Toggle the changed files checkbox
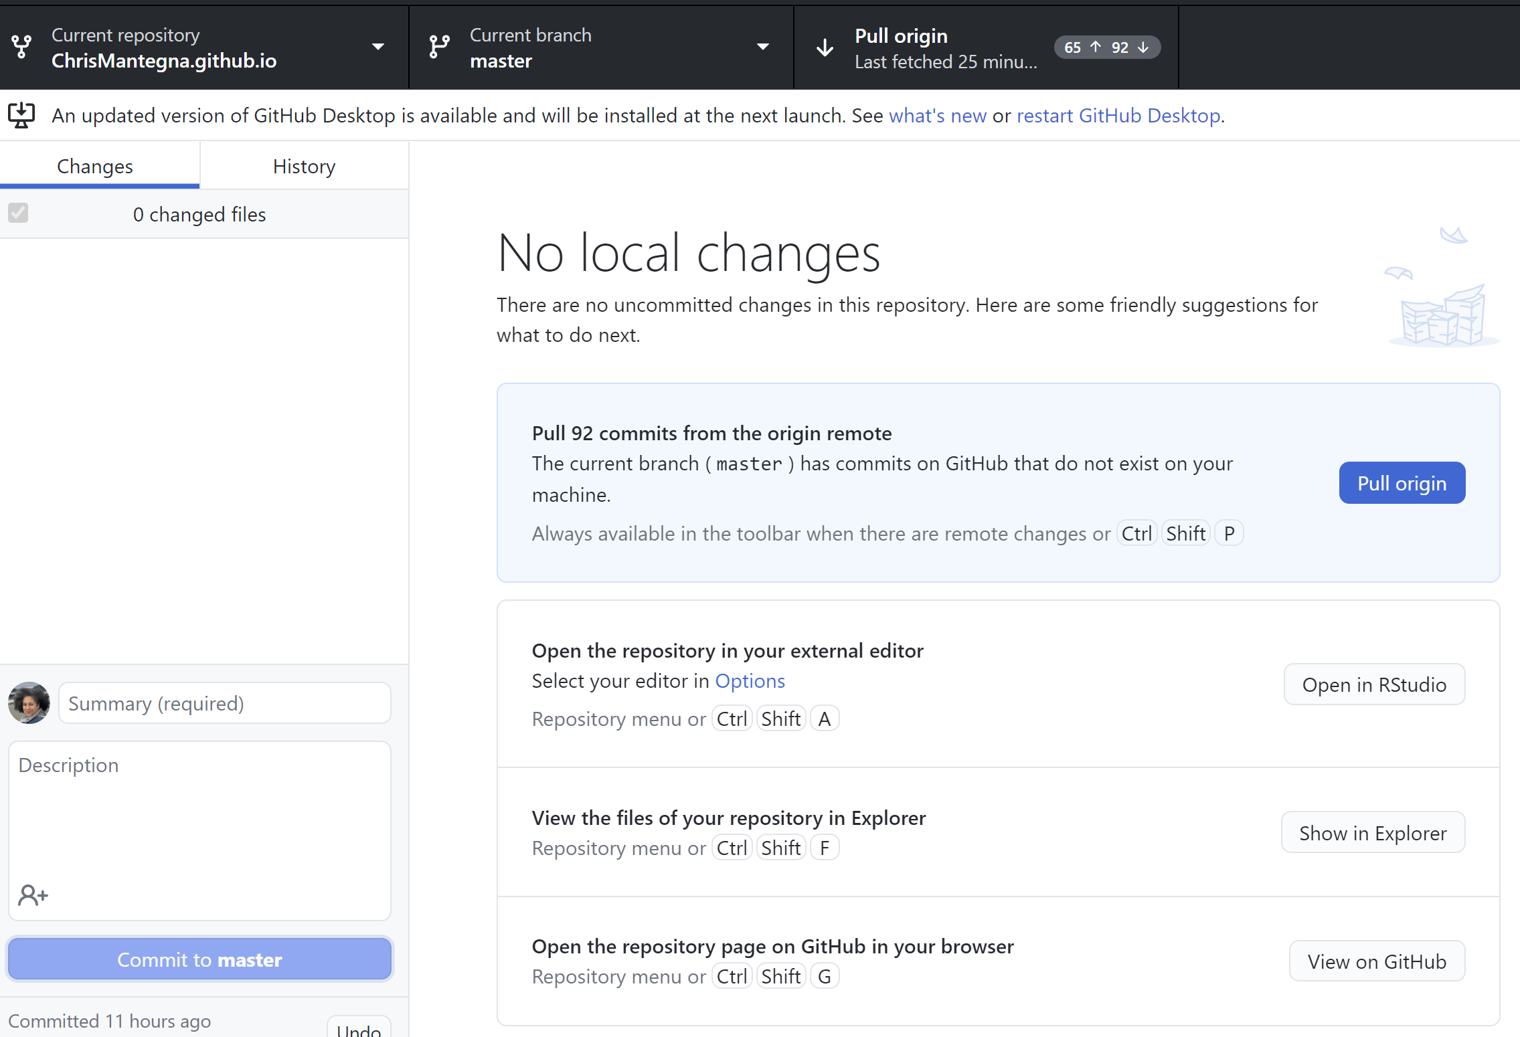The height and width of the screenshot is (1037, 1520). [x=19, y=213]
